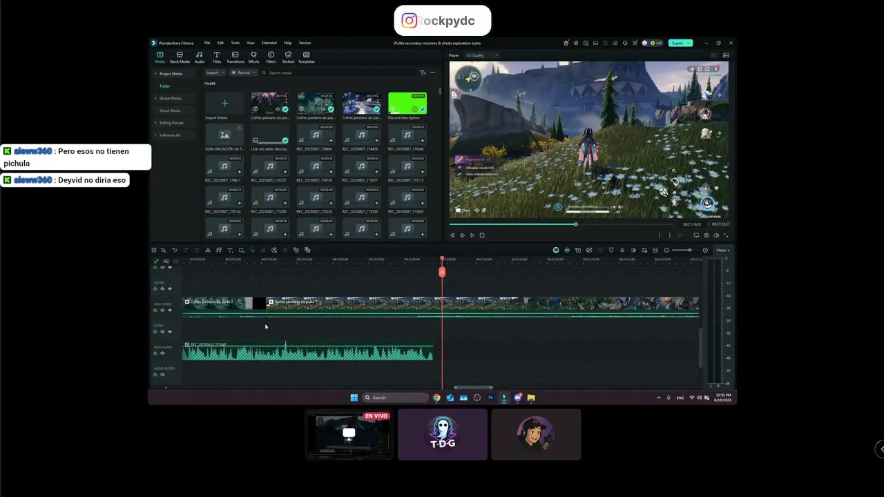Click the media filter icon beside search
The height and width of the screenshot is (497, 884).
pyautogui.click(x=423, y=72)
